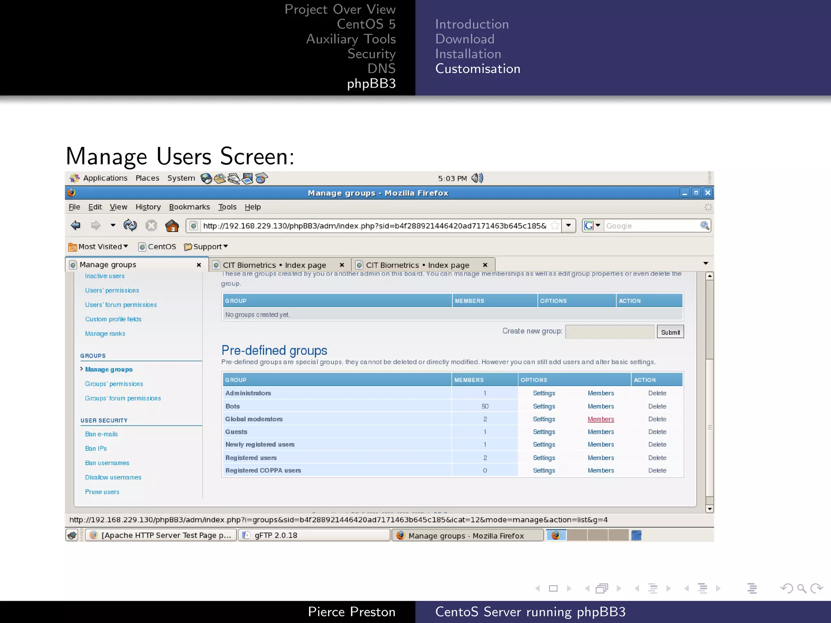Image resolution: width=831 pixels, height=623 pixels.
Task: Open the Tools menu
Action: point(227,207)
